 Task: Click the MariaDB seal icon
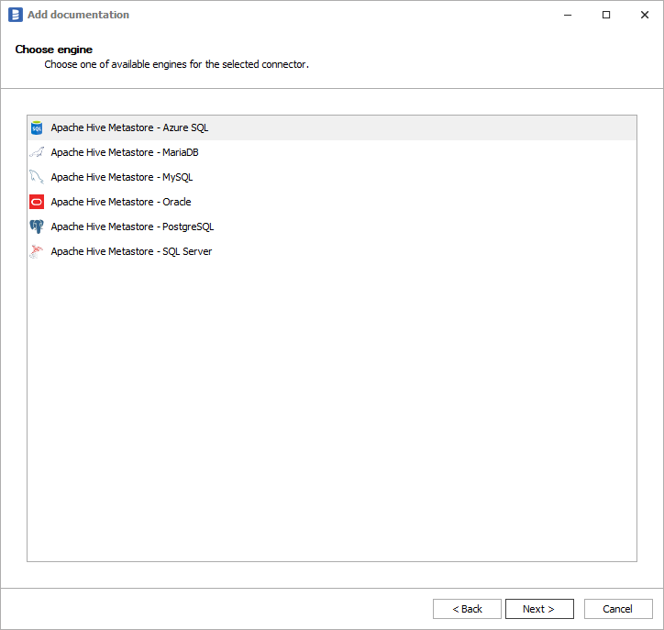(x=37, y=153)
